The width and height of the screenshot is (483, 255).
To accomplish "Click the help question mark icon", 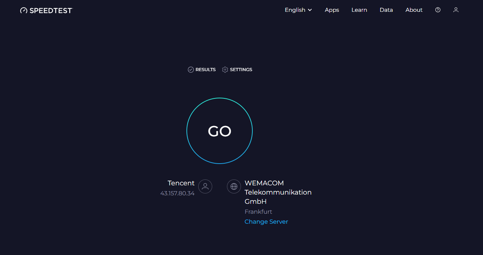I will point(438,10).
